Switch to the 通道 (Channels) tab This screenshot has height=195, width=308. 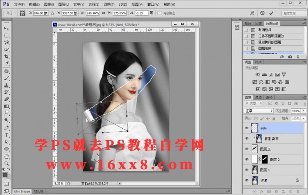259,98
